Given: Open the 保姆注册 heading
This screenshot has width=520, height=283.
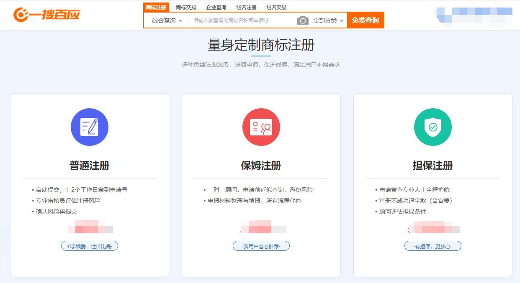Looking at the screenshot, I should tap(261, 166).
